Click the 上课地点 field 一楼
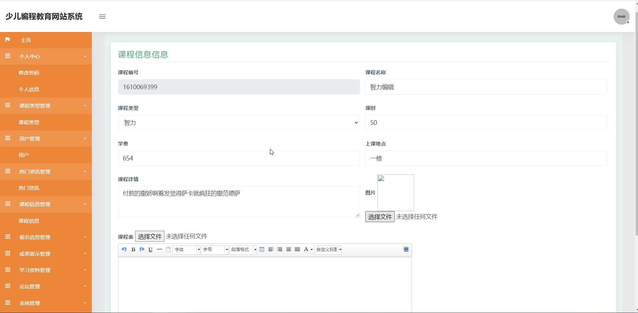Screen dimensions: 638x313 pyautogui.click(x=486, y=158)
